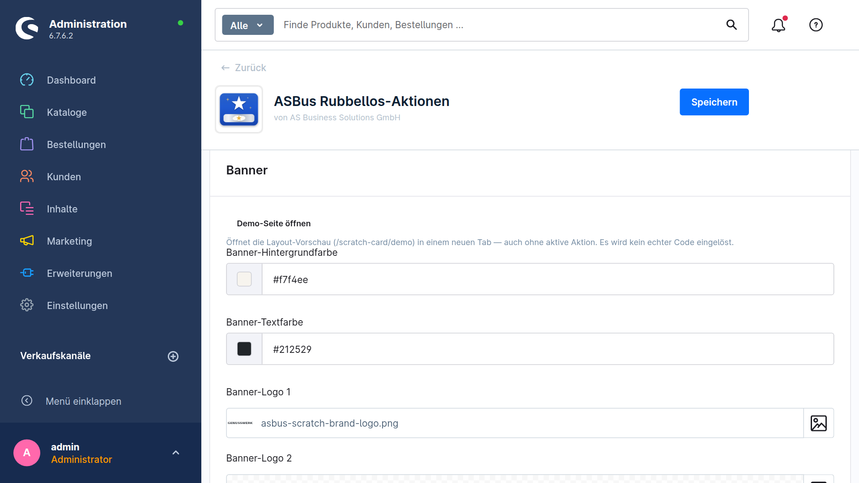Click Menü einklappen label
Screen dimensions: 859x483
83,401
